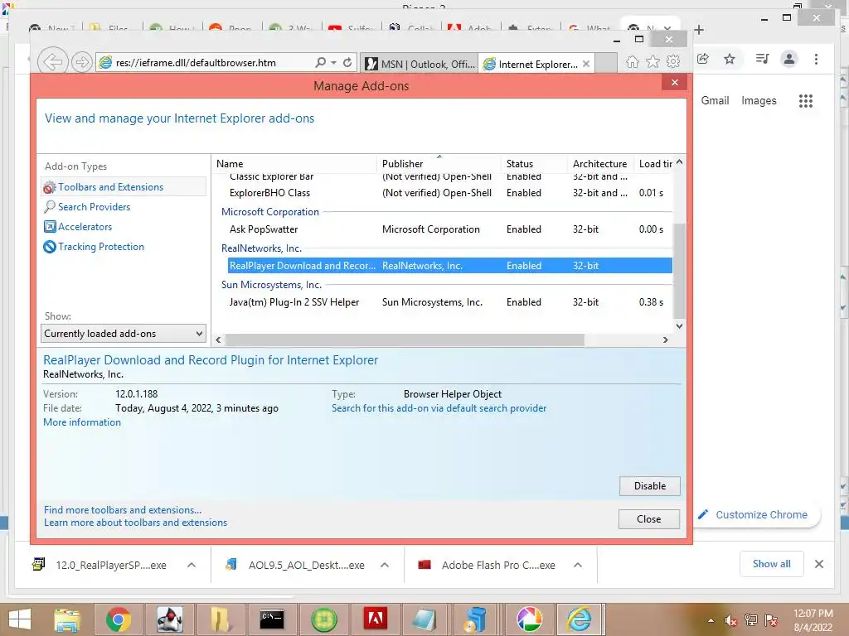This screenshot has width=849, height=636.
Task: Select the ExplorerBHO Class add-on row
Action: (450, 193)
